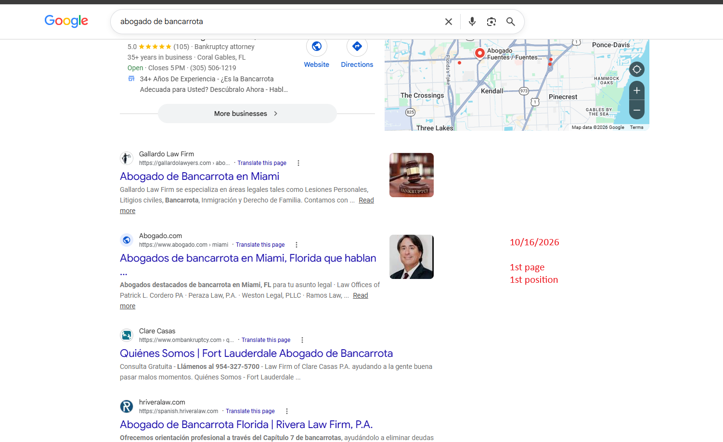Clear the search query with the X icon
Screen dimensions: 723x442
tap(449, 22)
